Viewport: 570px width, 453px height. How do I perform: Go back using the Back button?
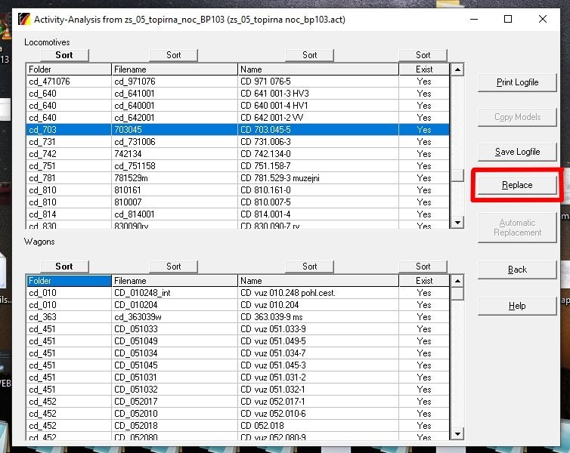click(x=517, y=270)
